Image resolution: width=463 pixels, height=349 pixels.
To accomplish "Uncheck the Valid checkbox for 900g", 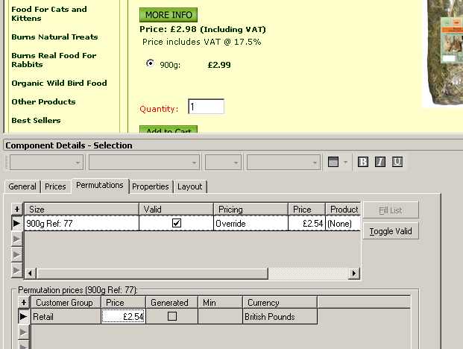I will point(177,223).
